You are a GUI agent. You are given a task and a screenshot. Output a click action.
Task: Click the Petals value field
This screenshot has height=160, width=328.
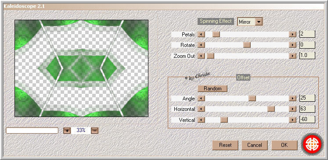pyautogui.click(x=307, y=34)
